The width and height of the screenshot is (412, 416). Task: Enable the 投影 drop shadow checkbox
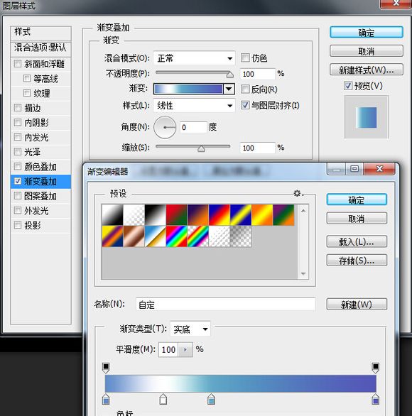point(18,225)
